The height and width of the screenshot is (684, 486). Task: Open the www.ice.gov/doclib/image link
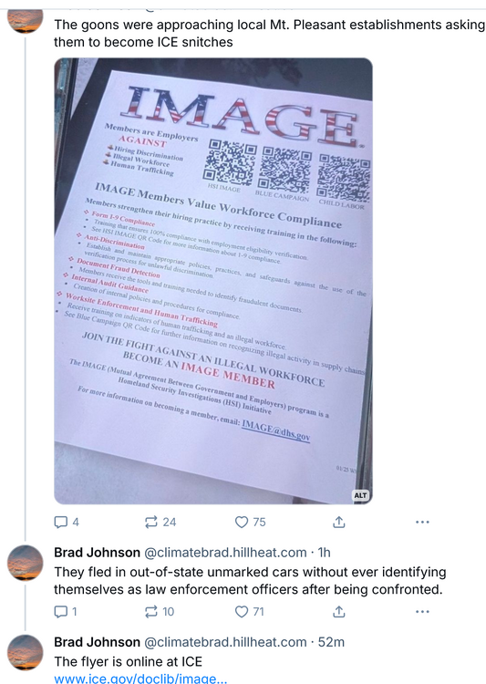click(x=140, y=679)
